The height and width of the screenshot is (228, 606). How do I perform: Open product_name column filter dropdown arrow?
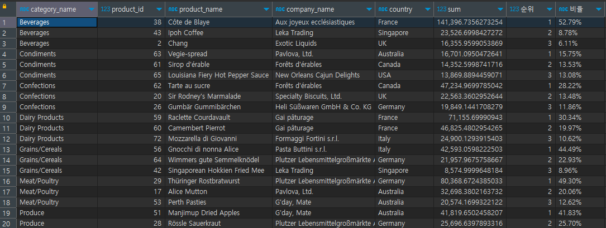click(x=266, y=9)
